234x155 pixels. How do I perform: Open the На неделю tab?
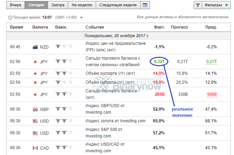tap(82, 5)
